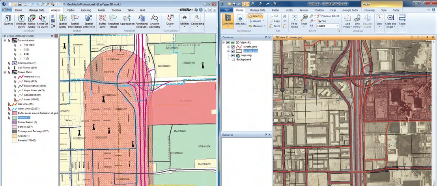Image resolution: width=437 pixels, height=186 pixels.
Task: Click the Schools legend color swatch
Action: tap(14, 127)
